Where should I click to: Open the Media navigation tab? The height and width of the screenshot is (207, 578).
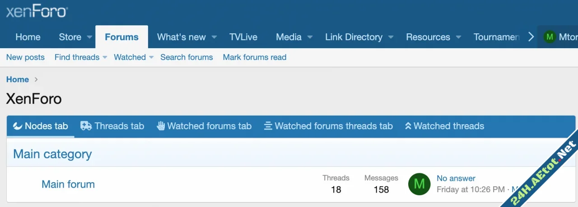pyautogui.click(x=289, y=37)
